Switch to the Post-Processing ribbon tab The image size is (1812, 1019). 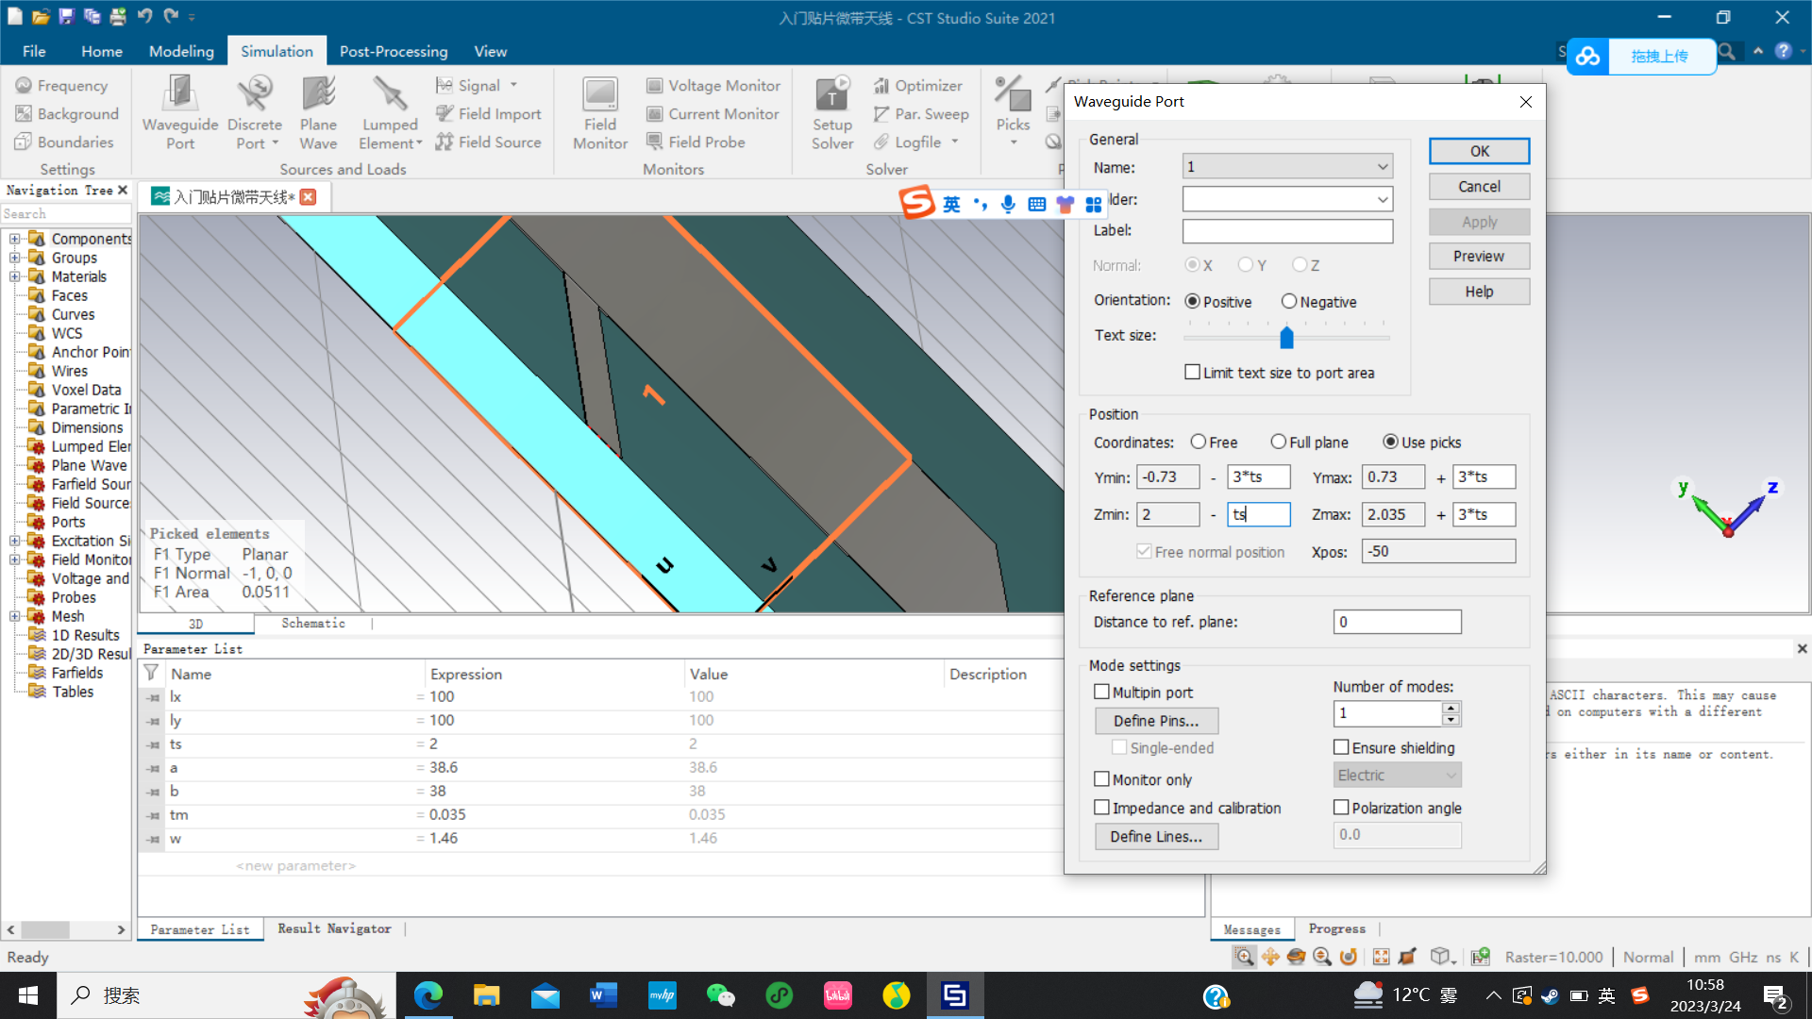tap(393, 51)
